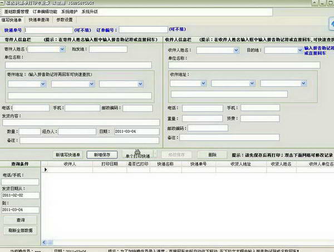
Task: Switch to the 参数设置 tab
Action: 64,19
